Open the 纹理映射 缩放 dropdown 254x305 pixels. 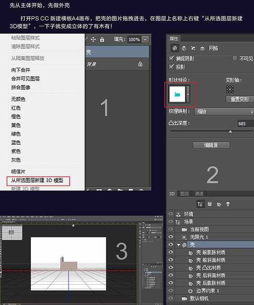(x=224, y=112)
